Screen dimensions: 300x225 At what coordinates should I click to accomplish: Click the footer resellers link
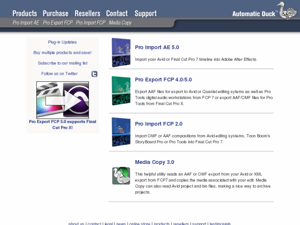[x=181, y=223]
